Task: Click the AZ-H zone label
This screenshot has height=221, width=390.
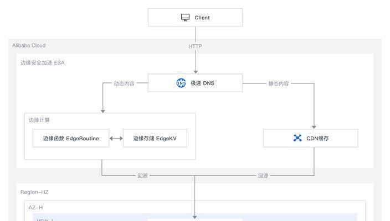Action: (x=35, y=207)
